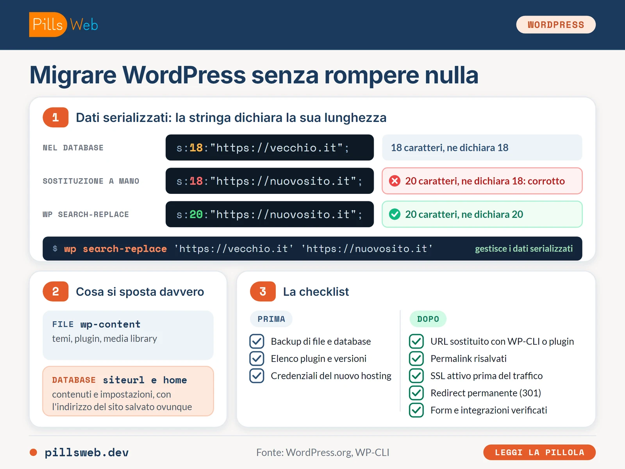Click the 'Cosa si sposta davvero' heading
625x469 pixels.
click(140, 292)
